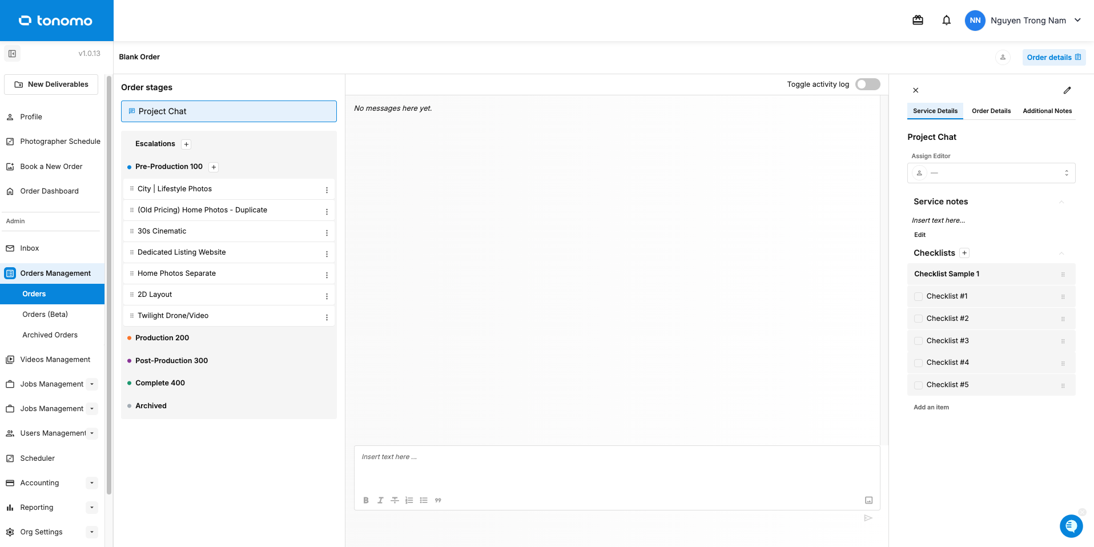The image size is (1094, 547).
Task: Go to Archived Orders
Action: [x=50, y=335]
